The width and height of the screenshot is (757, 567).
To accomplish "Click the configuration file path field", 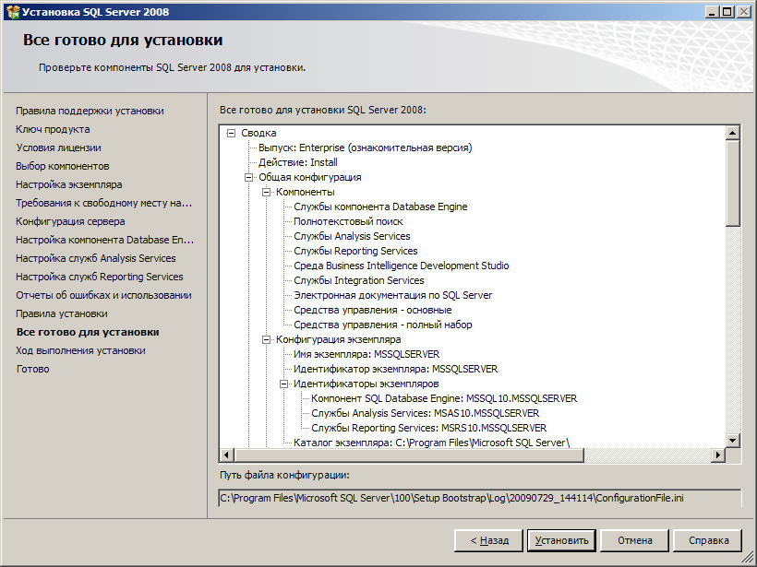I will click(480, 498).
